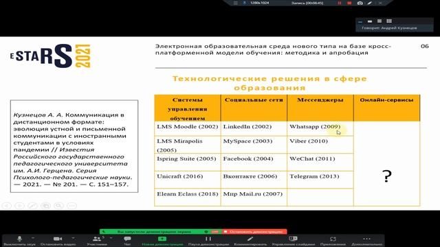Image resolution: width=440 pixels, height=247 pixels.
Task: Open the More options ellipsis
Action: point(366,241)
